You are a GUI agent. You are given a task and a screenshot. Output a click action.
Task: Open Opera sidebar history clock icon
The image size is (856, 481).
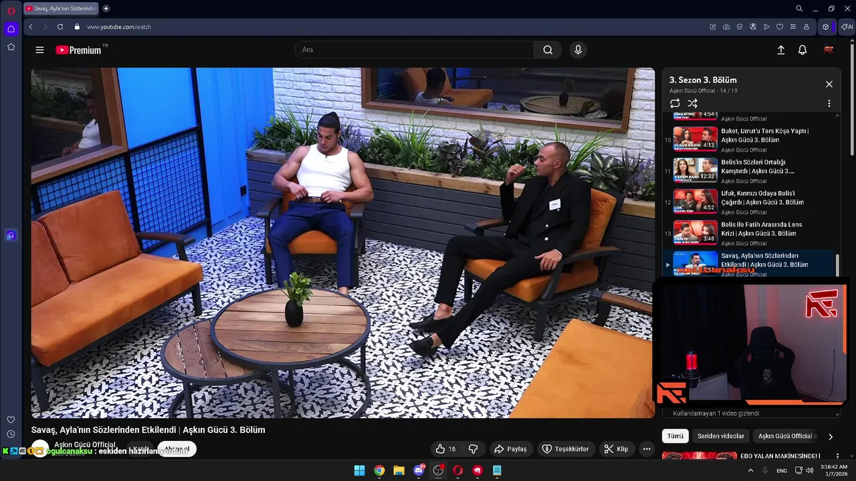click(x=11, y=434)
